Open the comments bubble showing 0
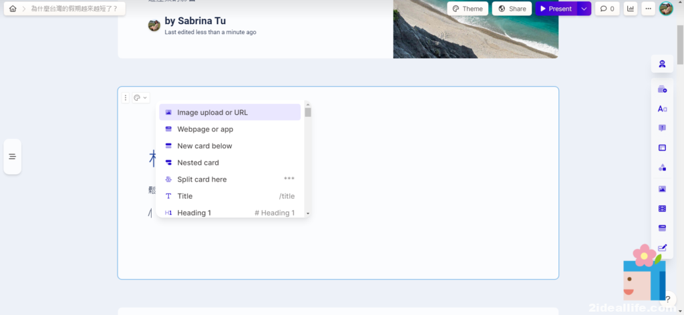 (x=607, y=9)
